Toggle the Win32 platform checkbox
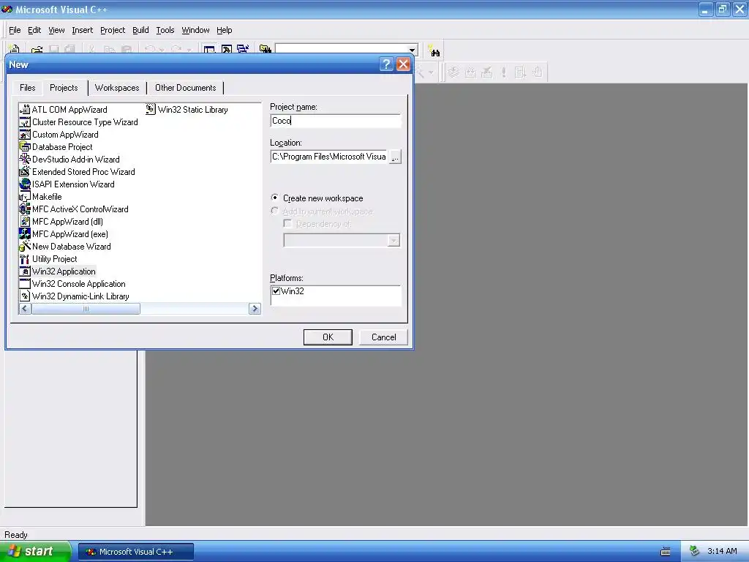Screen dimensions: 749x562 click(x=276, y=291)
